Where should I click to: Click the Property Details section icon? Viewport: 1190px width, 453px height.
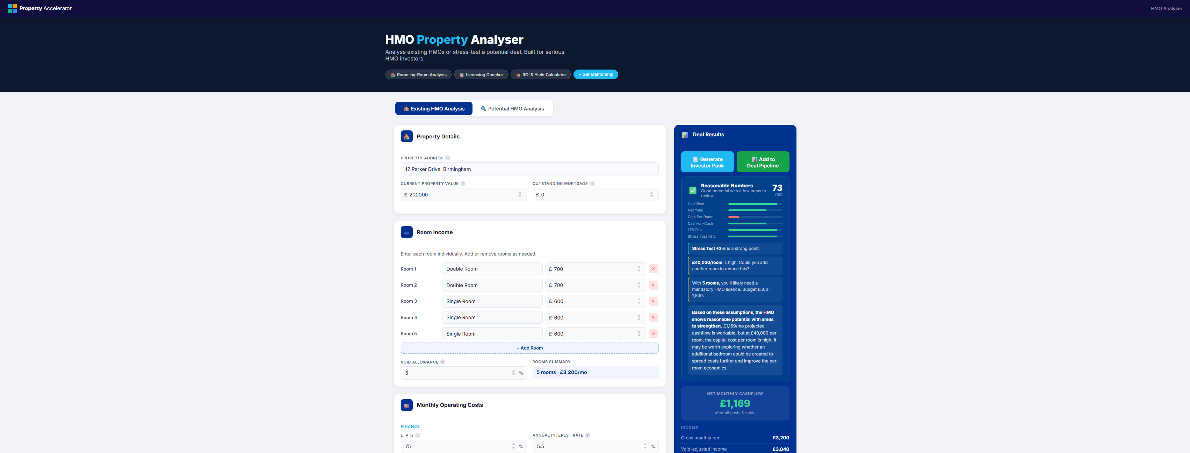406,136
